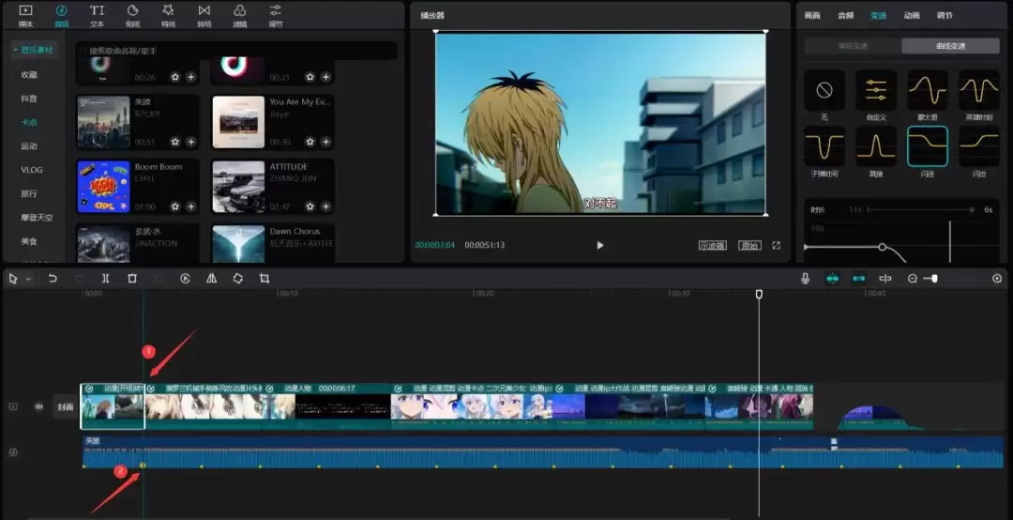Screen dimensions: 1013x520
Task: Open the 滤镜 filters panel
Action: pyautogui.click(x=239, y=14)
